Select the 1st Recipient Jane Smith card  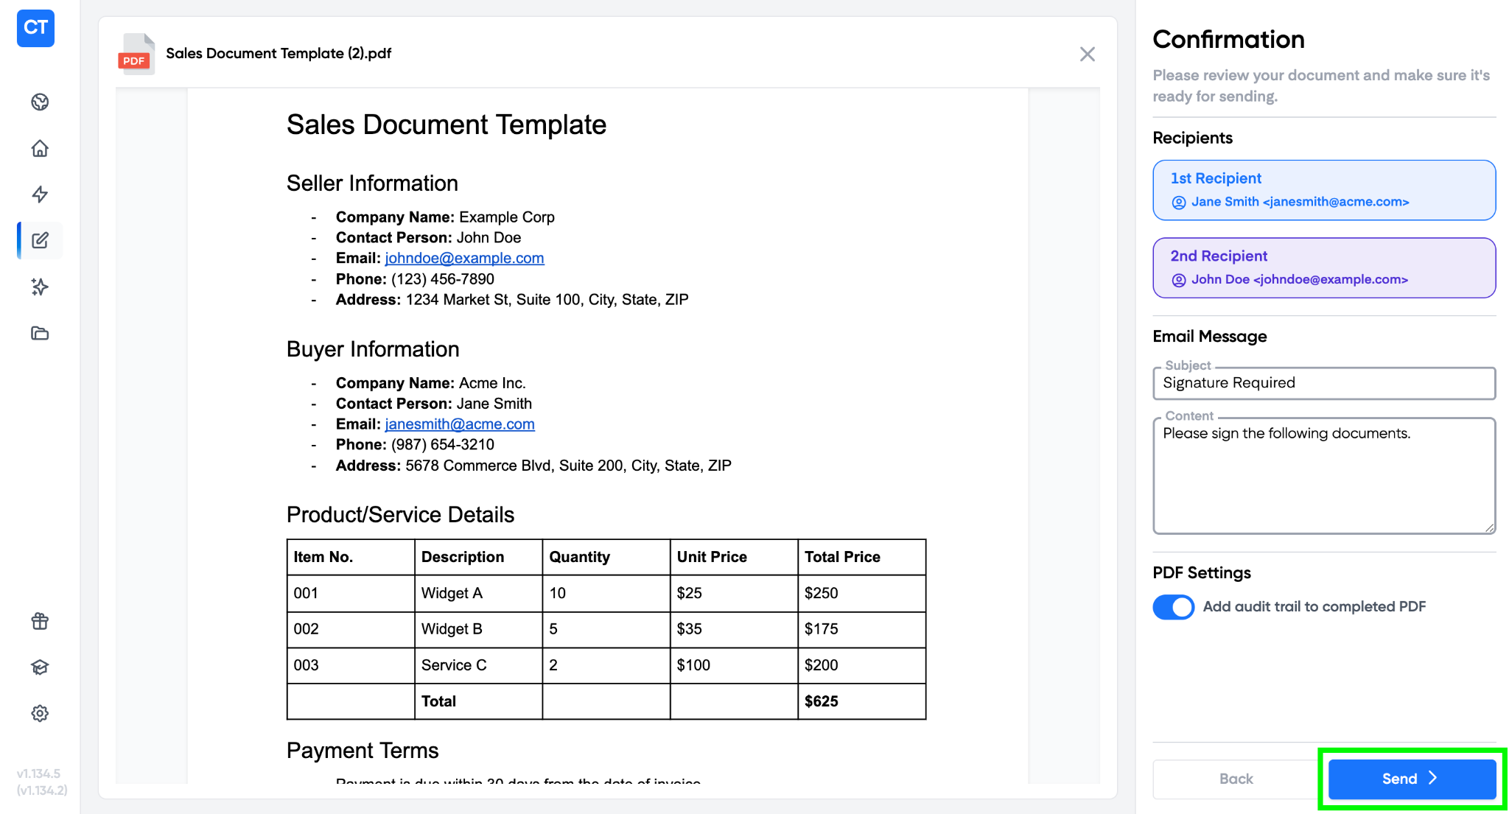pyautogui.click(x=1323, y=190)
